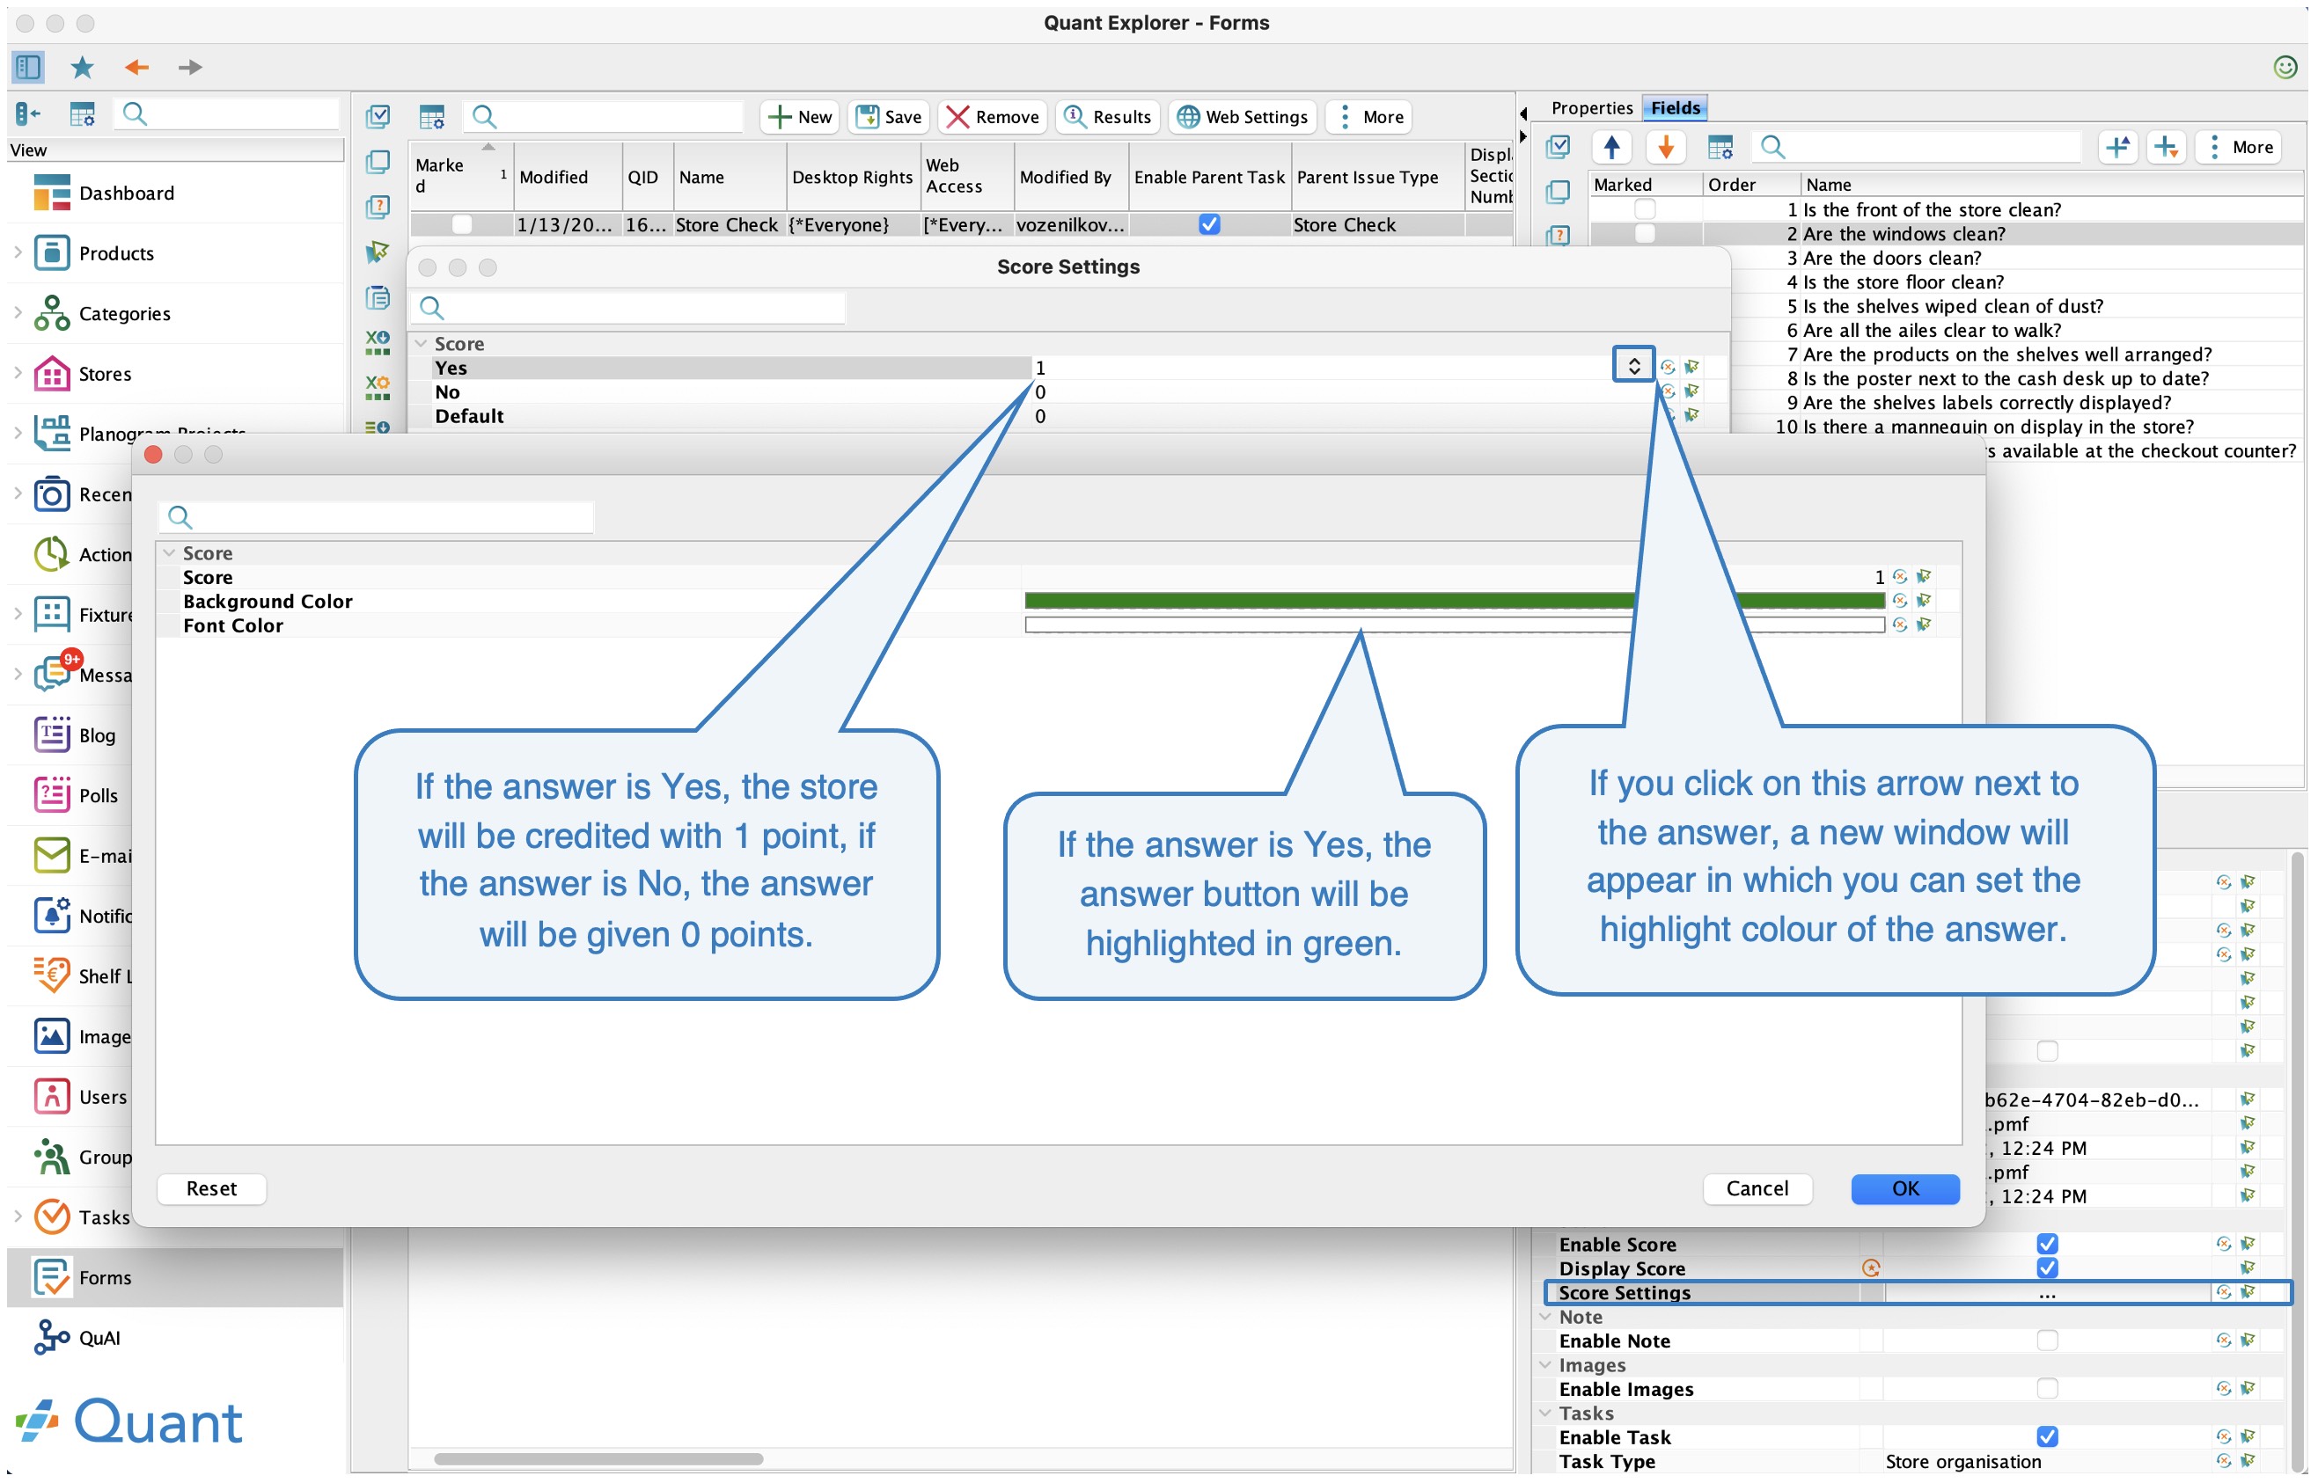
Task: Sort forms by QID column header
Action: [x=648, y=177]
